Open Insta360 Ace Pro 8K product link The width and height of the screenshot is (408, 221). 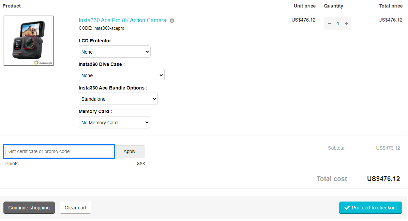point(122,20)
